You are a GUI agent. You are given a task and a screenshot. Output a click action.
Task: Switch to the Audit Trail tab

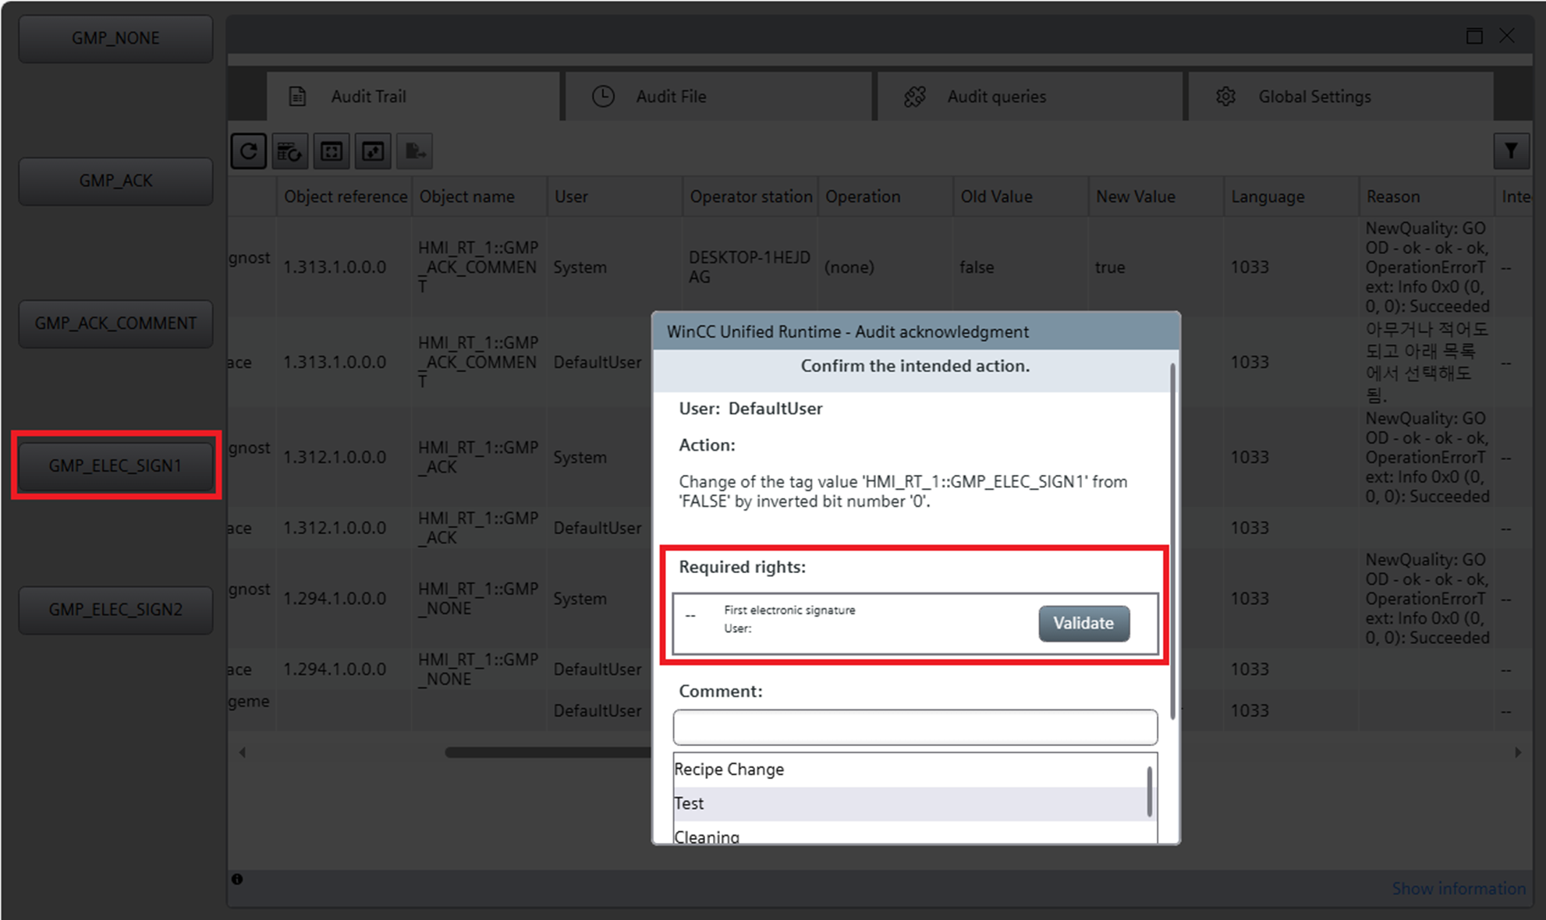point(413,96)
